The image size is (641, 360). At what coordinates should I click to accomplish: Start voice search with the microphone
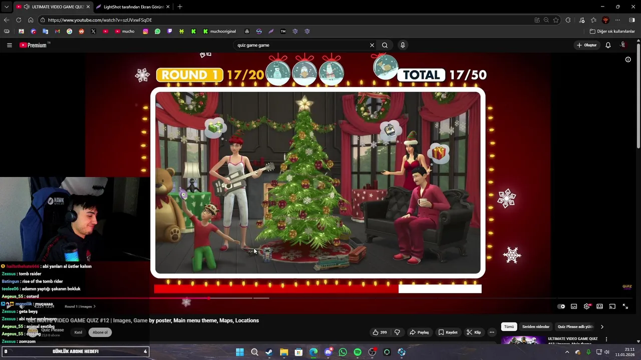(403, 45)
